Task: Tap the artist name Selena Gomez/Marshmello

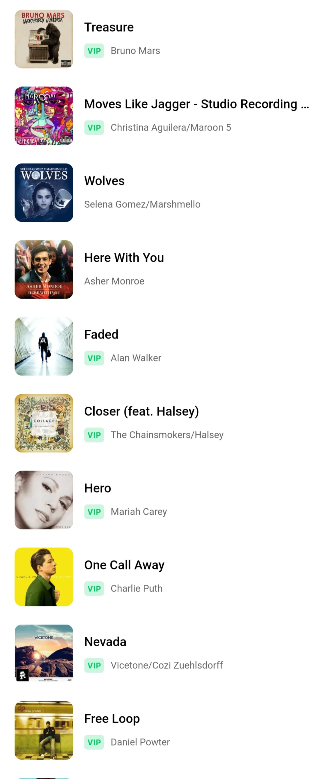Action: point(142,204)
